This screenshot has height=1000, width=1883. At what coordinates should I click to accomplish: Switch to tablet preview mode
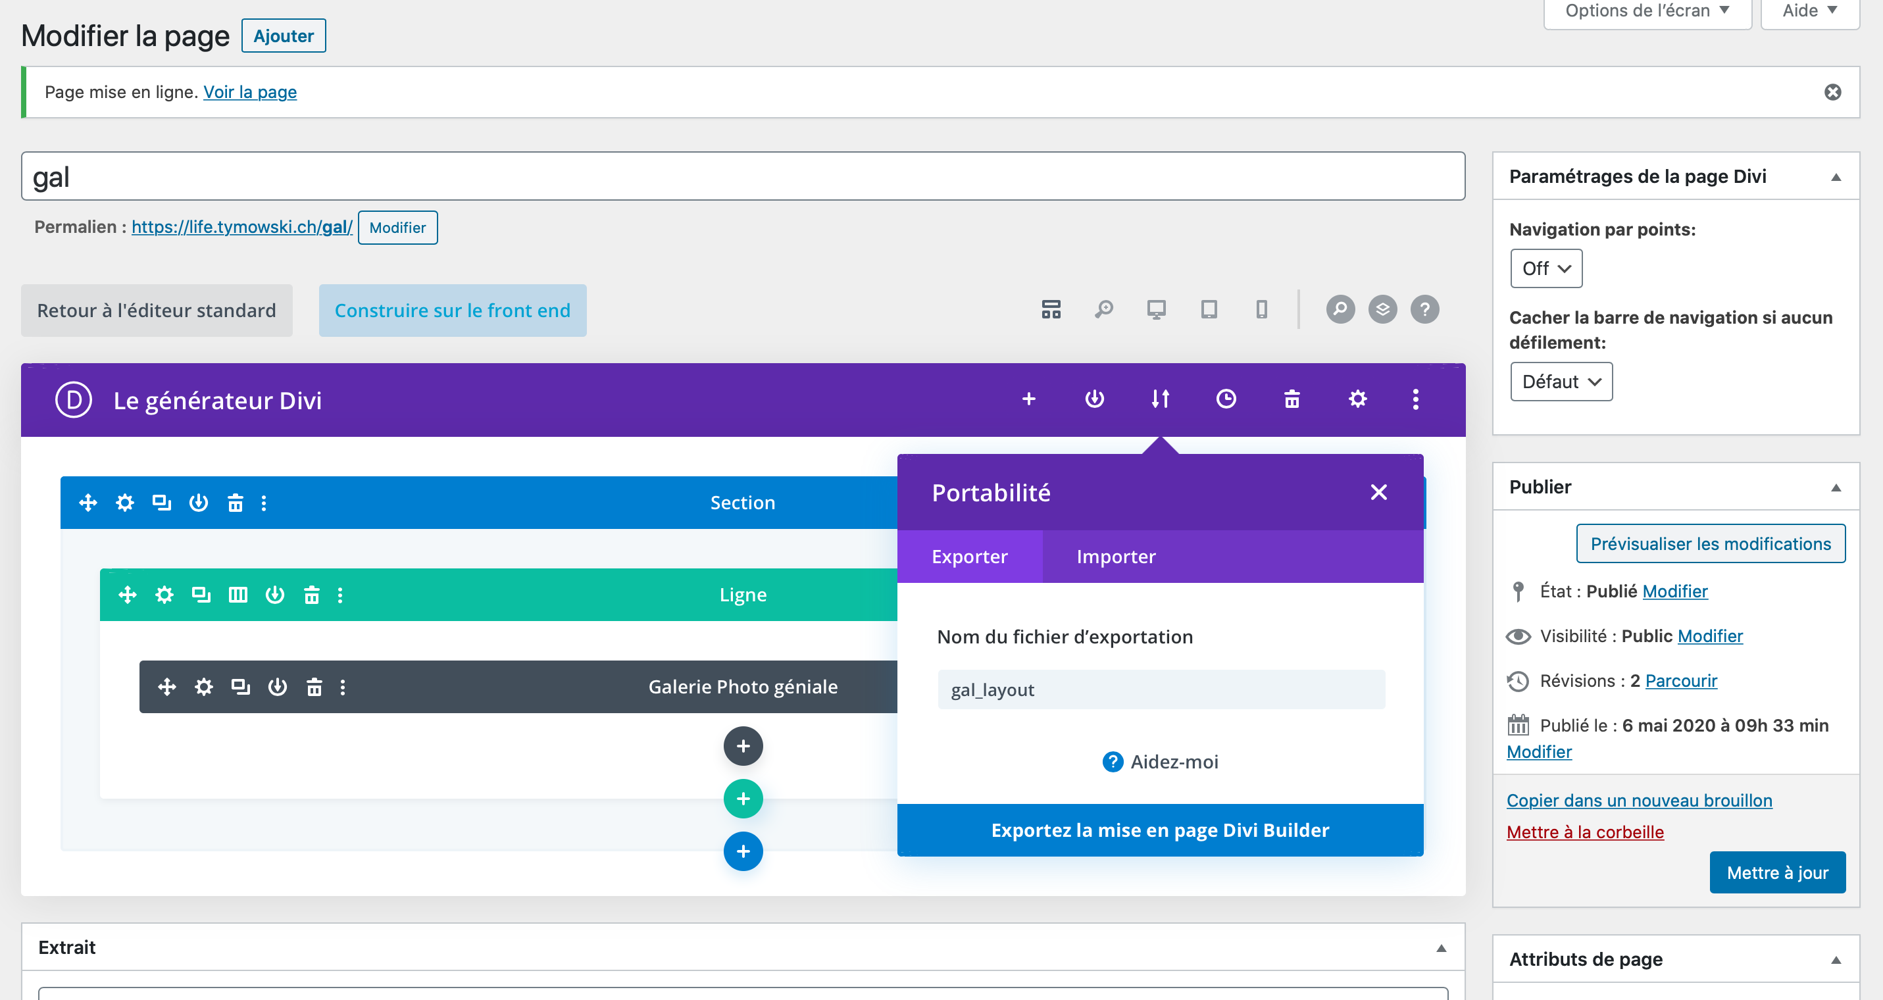(1209, 309)
